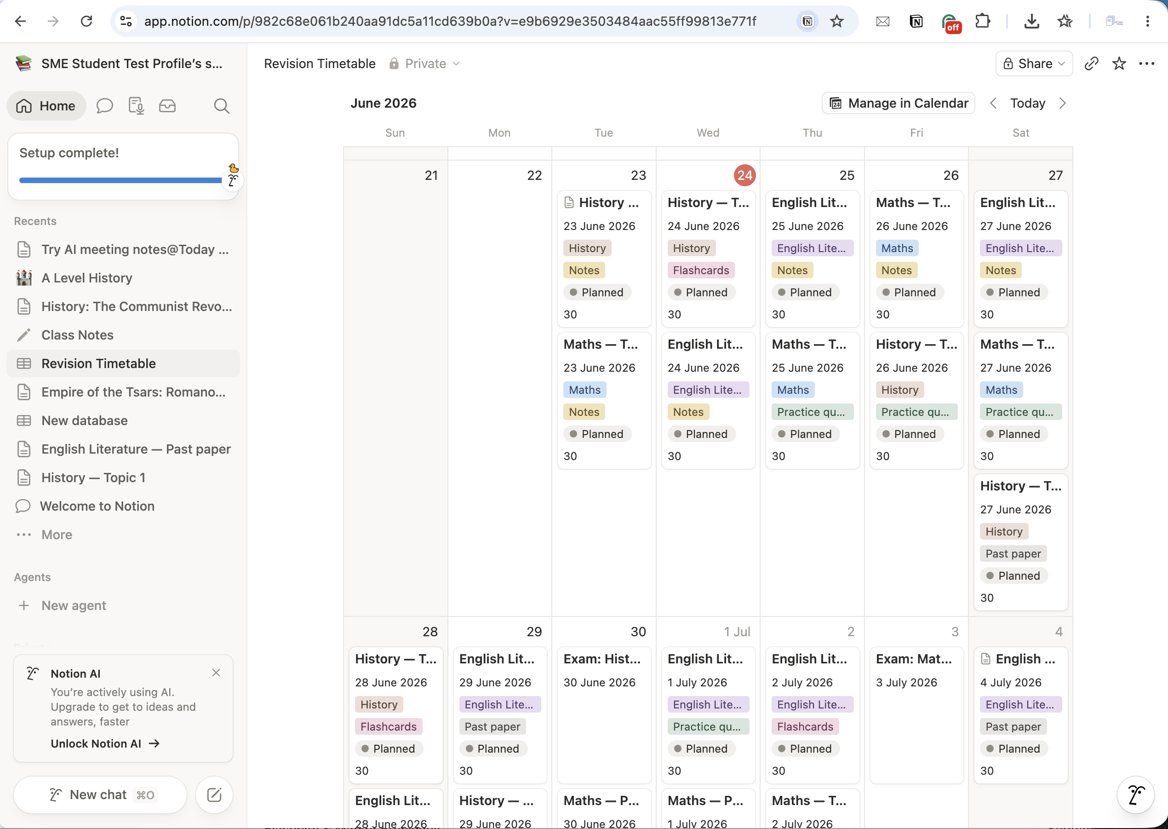Click the workspace books icon
Viewport: 1168px width, 829px height.
point(24,63)
